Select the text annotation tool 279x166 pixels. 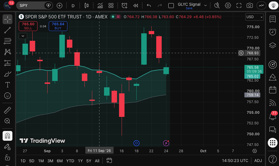[7, 85]
